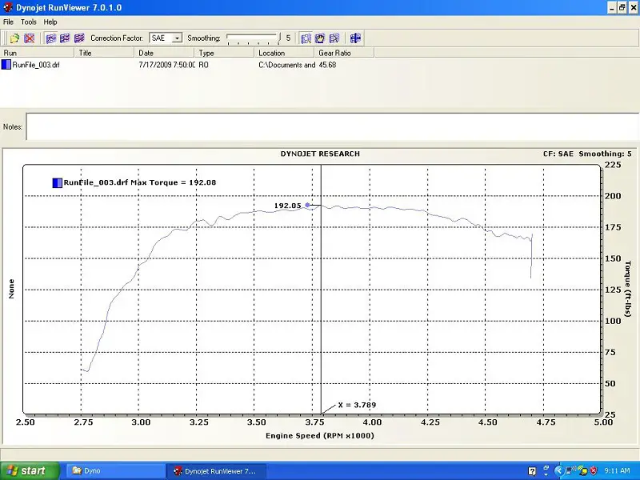Sort by the Gear Ratio column header
This screenshot has height=480, width=640.
[x=344, y=53]
